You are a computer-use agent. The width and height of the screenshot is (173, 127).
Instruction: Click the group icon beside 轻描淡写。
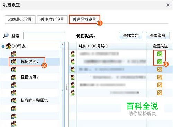click(13, 77)
